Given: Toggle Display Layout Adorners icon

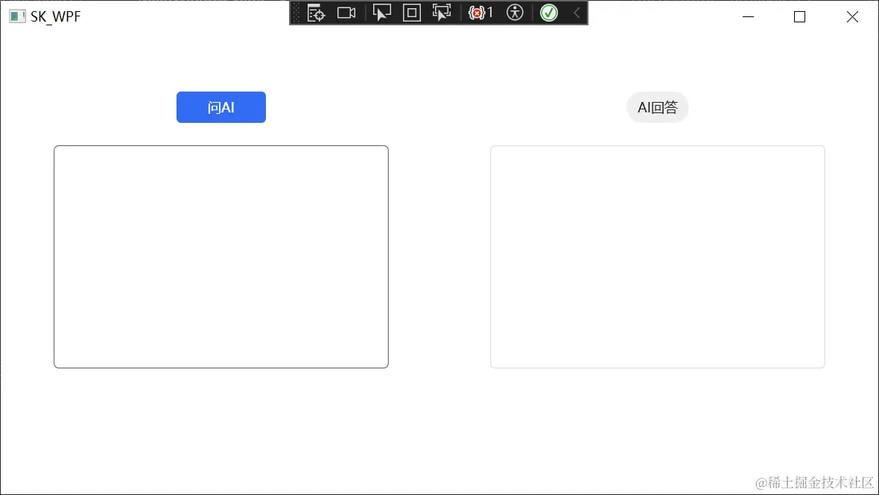Looking at the screenshot, I should (x=412, y=13).
